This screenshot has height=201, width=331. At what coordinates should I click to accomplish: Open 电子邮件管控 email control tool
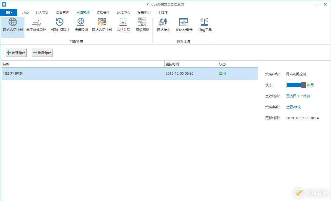tap(36, 25)
